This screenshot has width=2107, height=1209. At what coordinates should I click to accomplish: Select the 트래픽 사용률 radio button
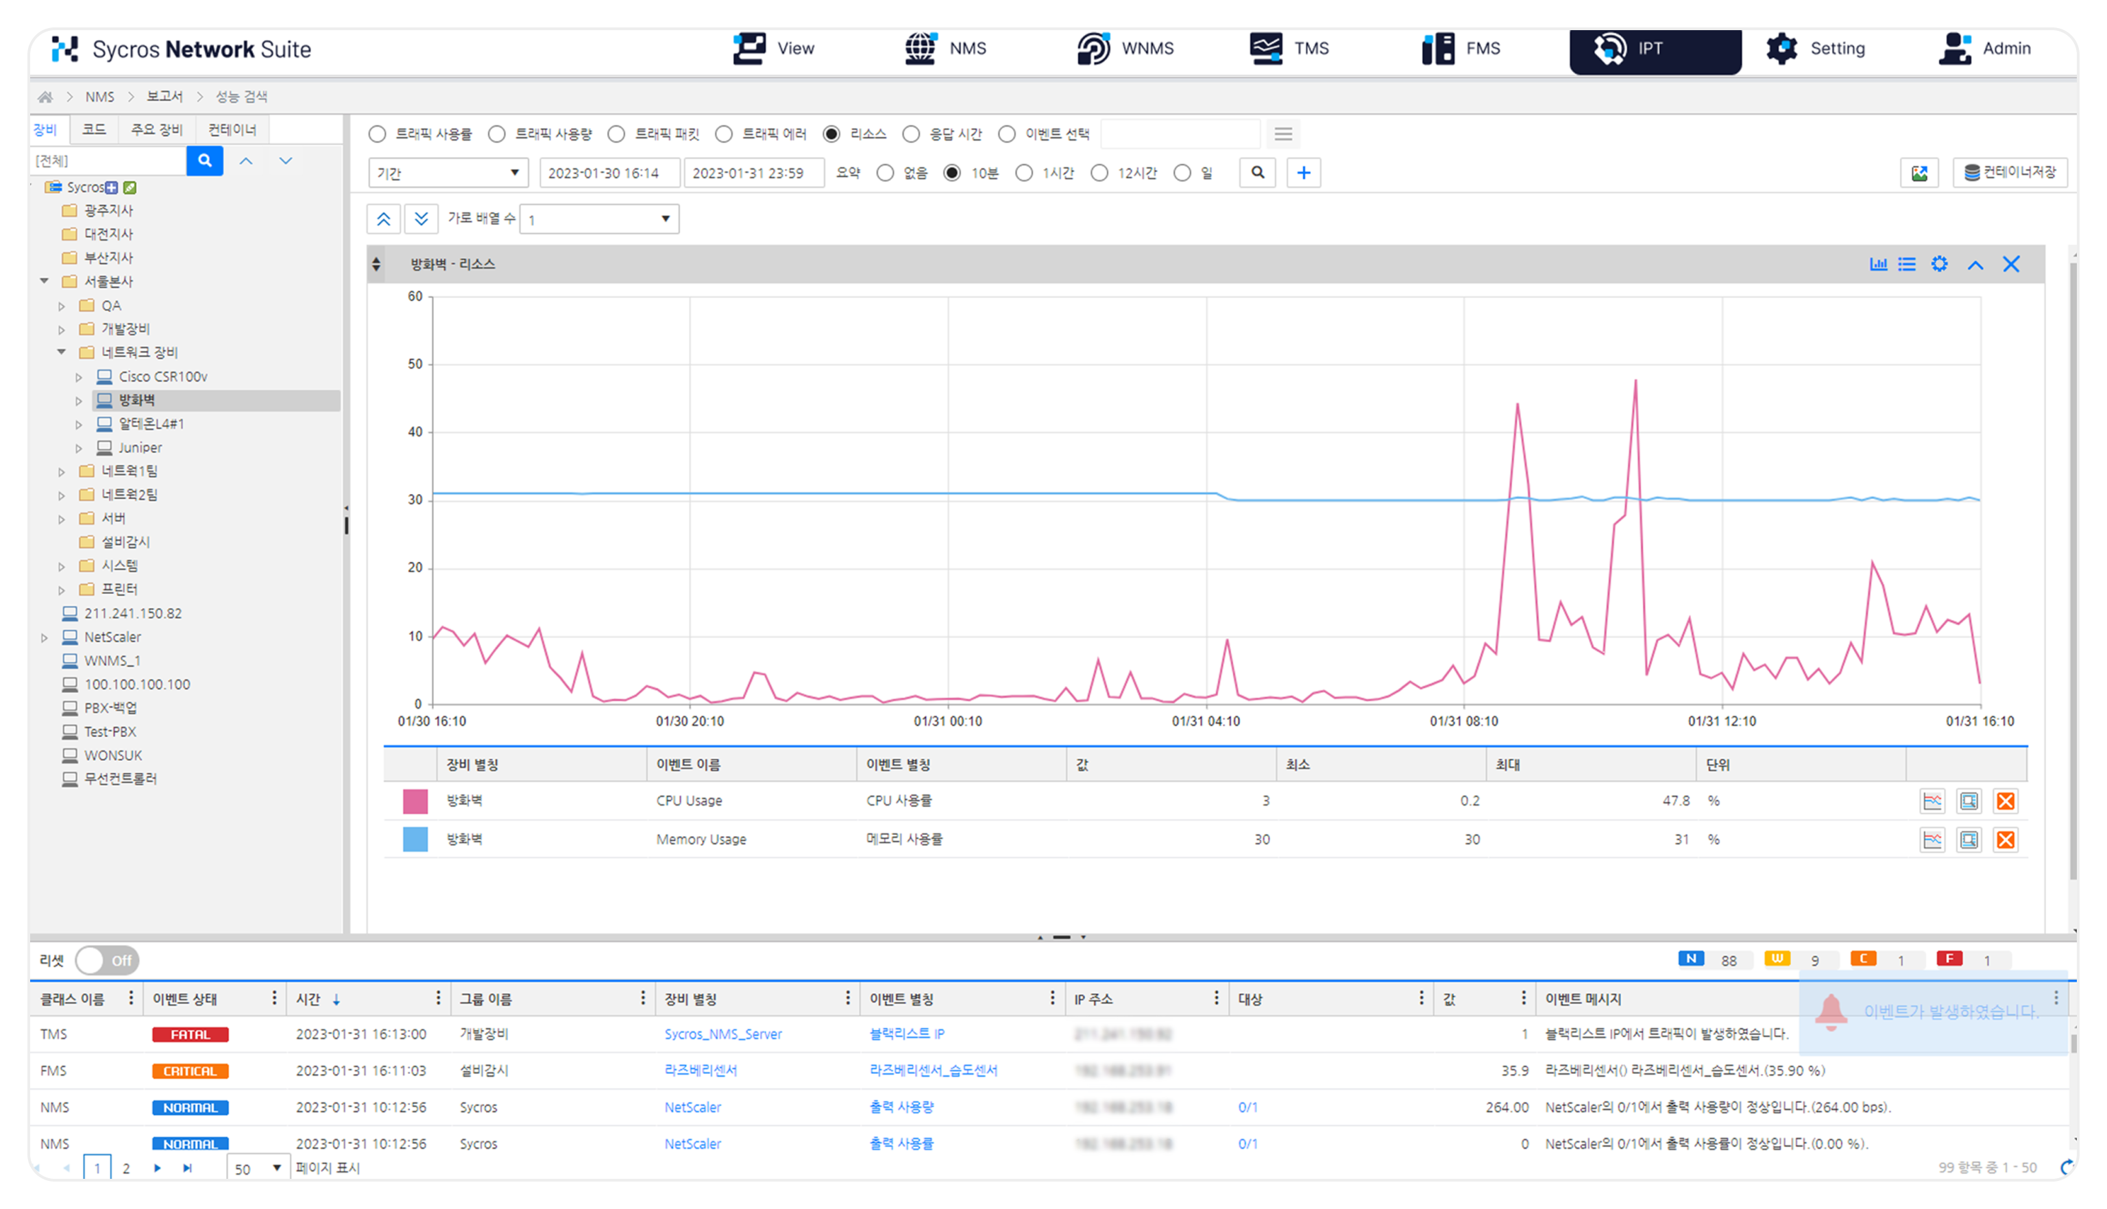(378, 134)
